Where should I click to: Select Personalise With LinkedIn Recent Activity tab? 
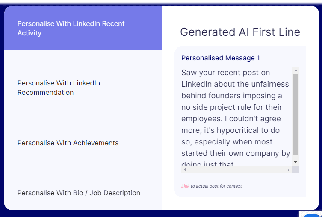click(83, 28)
